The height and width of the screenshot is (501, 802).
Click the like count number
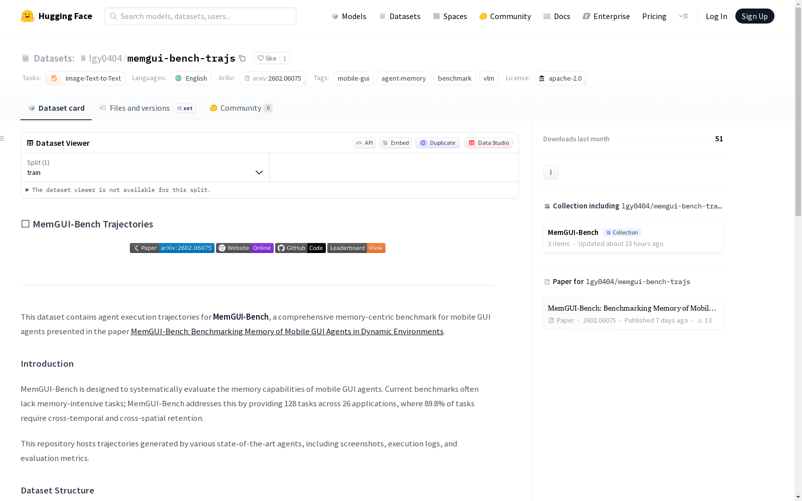coord(285,58)
